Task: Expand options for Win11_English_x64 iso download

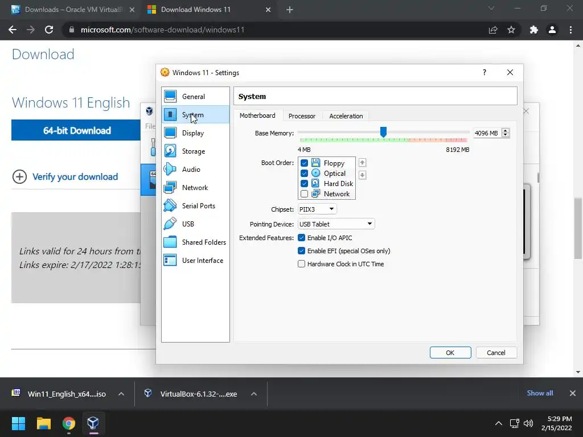Action: tap(121, 394)
